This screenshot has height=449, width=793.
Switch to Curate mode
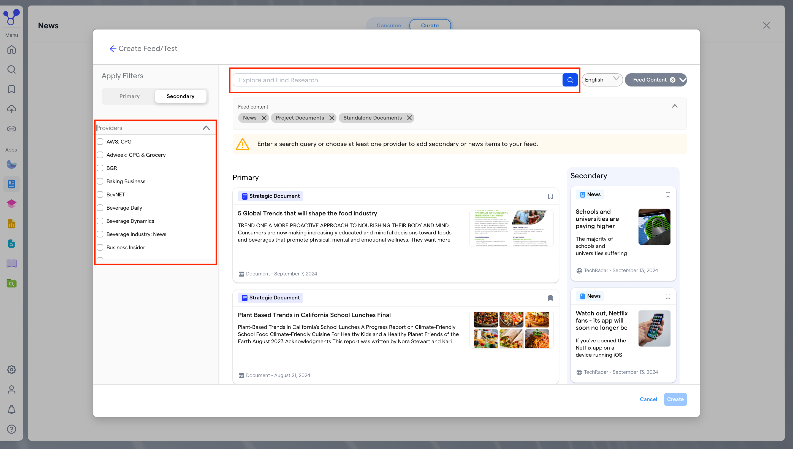pos(430,25)
